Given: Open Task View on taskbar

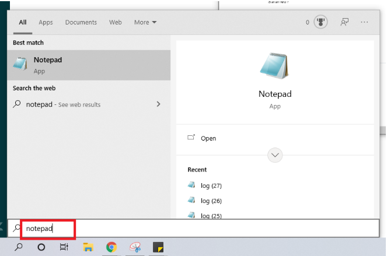Looking at the screenshot, I should 64,247.
